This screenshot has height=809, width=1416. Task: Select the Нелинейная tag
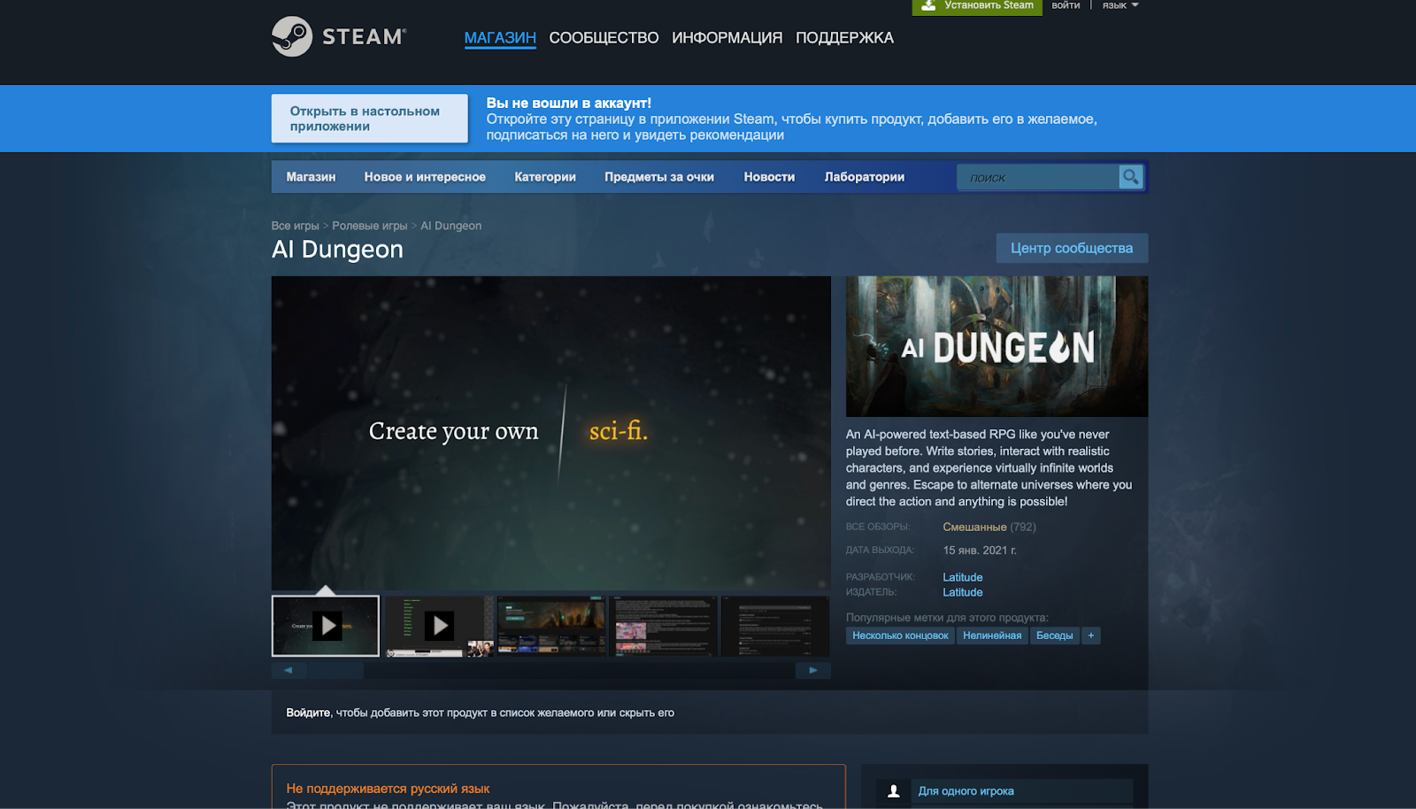coord(992,636)
